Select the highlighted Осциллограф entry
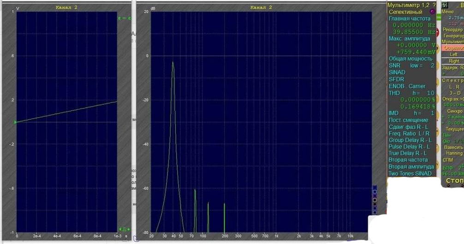This screenshot has width=464, height=244. click(453, 48)
